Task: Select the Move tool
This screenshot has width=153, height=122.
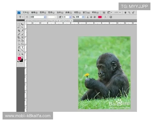Action: 22,24
